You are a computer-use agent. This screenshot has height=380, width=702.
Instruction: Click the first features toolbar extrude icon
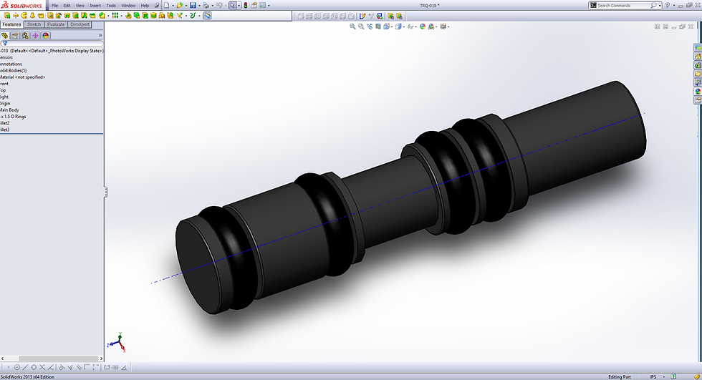click(x=7, y=16)
